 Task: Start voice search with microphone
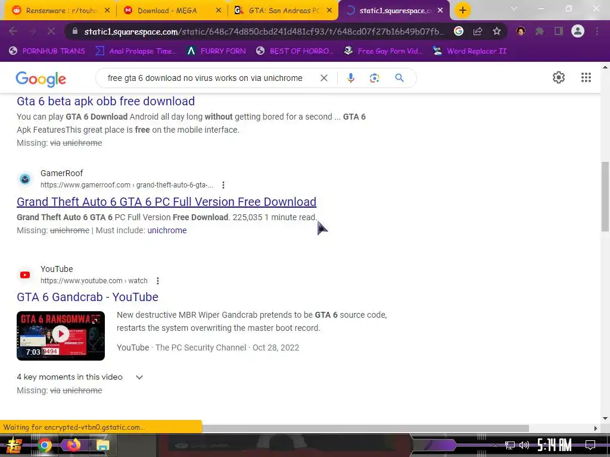[x=350, y=78]
